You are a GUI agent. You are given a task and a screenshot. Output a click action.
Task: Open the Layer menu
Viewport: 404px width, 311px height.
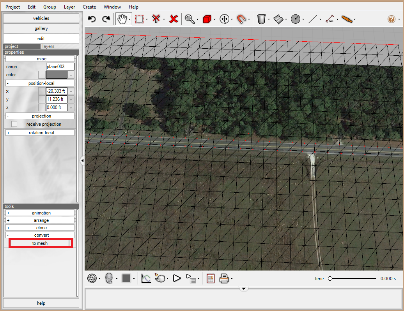[x=69, y=7]
